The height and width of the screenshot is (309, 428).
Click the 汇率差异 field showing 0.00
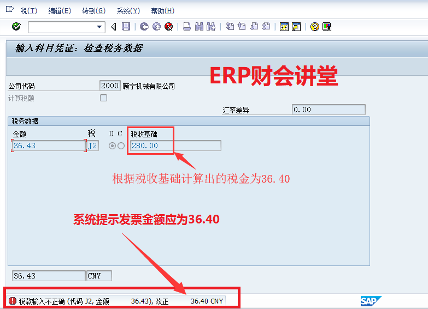click(329, 110)
